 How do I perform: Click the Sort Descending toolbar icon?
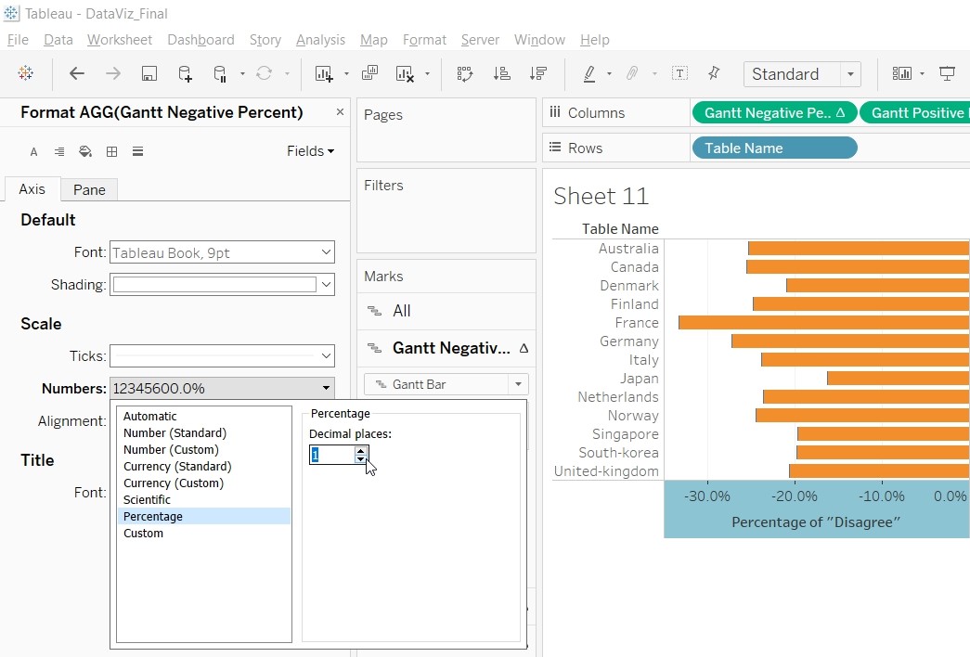[x=537, y=74]
